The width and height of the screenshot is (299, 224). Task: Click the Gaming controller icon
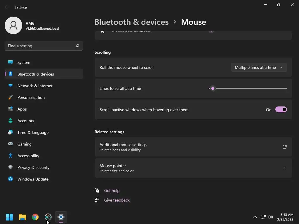pyautogui.click(x=11, y=144)
